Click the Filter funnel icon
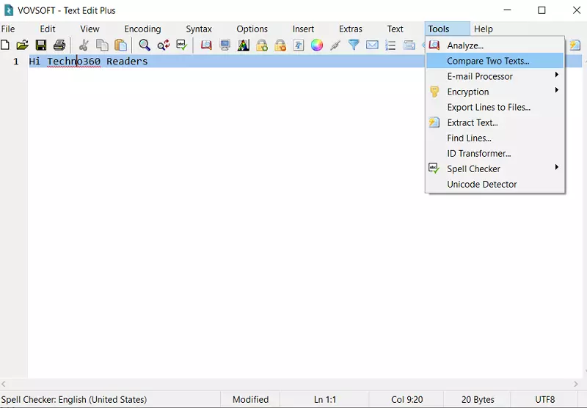This screenshot has height=408, width=587. [x=354, y=45]
